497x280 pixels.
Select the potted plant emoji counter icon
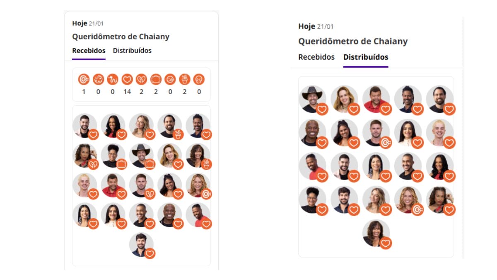tap(185, 79)
